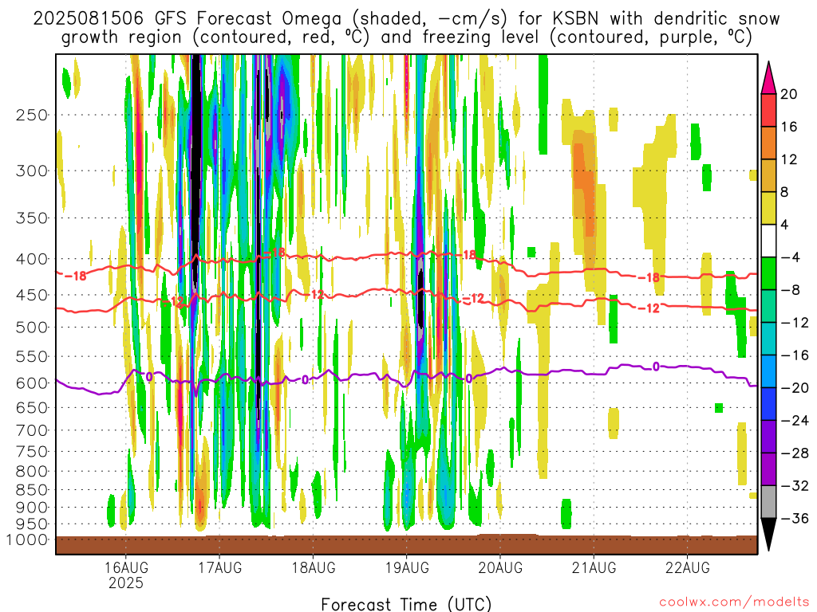The height and width of the screenshot is (612, 817).
Task: Click the 300 pressure level label
Action: pos(32,171)
